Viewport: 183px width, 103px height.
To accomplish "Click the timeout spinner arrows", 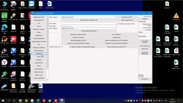I will tap(70, 47).
